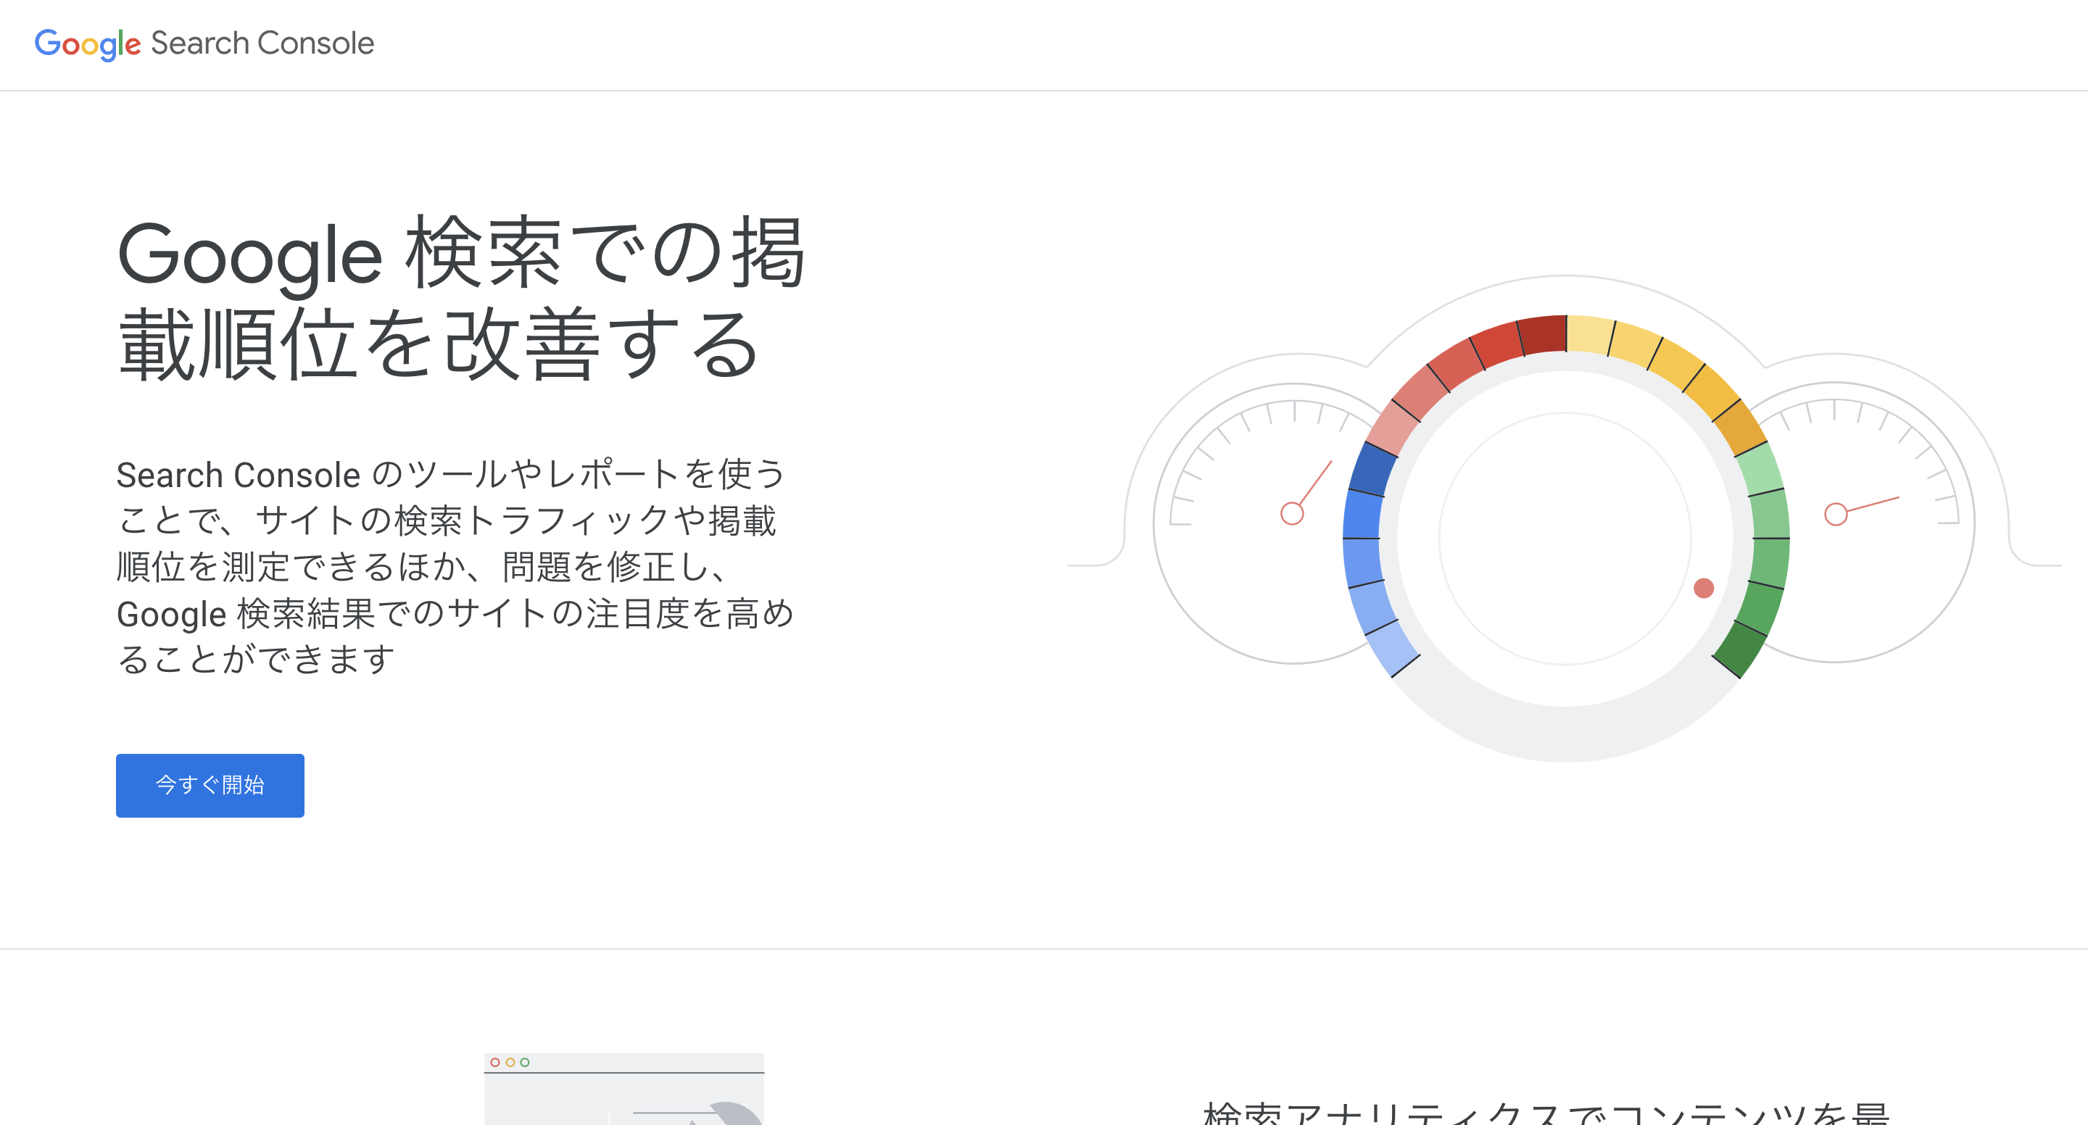Click the heading Google 検索での掲載順位を改善する
Screen dimensions: 2088x1125
(461, 298)
